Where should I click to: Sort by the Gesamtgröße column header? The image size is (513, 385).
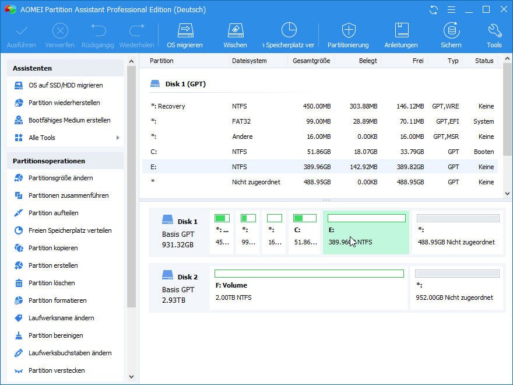click(x=311, y=61)
